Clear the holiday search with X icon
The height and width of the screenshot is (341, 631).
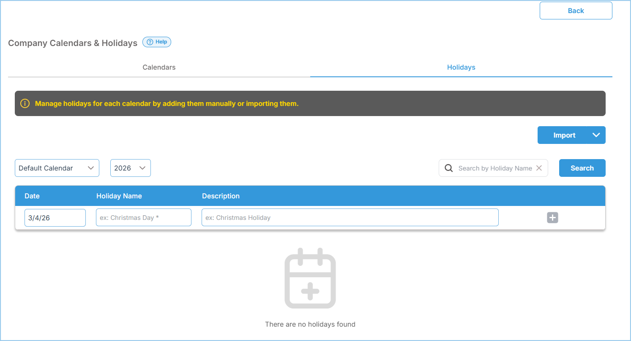click(x=539, y=168)
